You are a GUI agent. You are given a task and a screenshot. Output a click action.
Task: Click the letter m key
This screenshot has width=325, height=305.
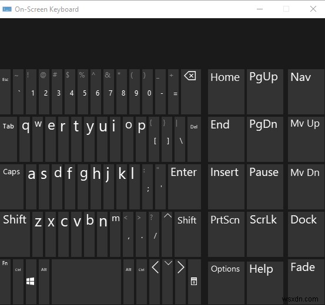click(x=115, y=234)
